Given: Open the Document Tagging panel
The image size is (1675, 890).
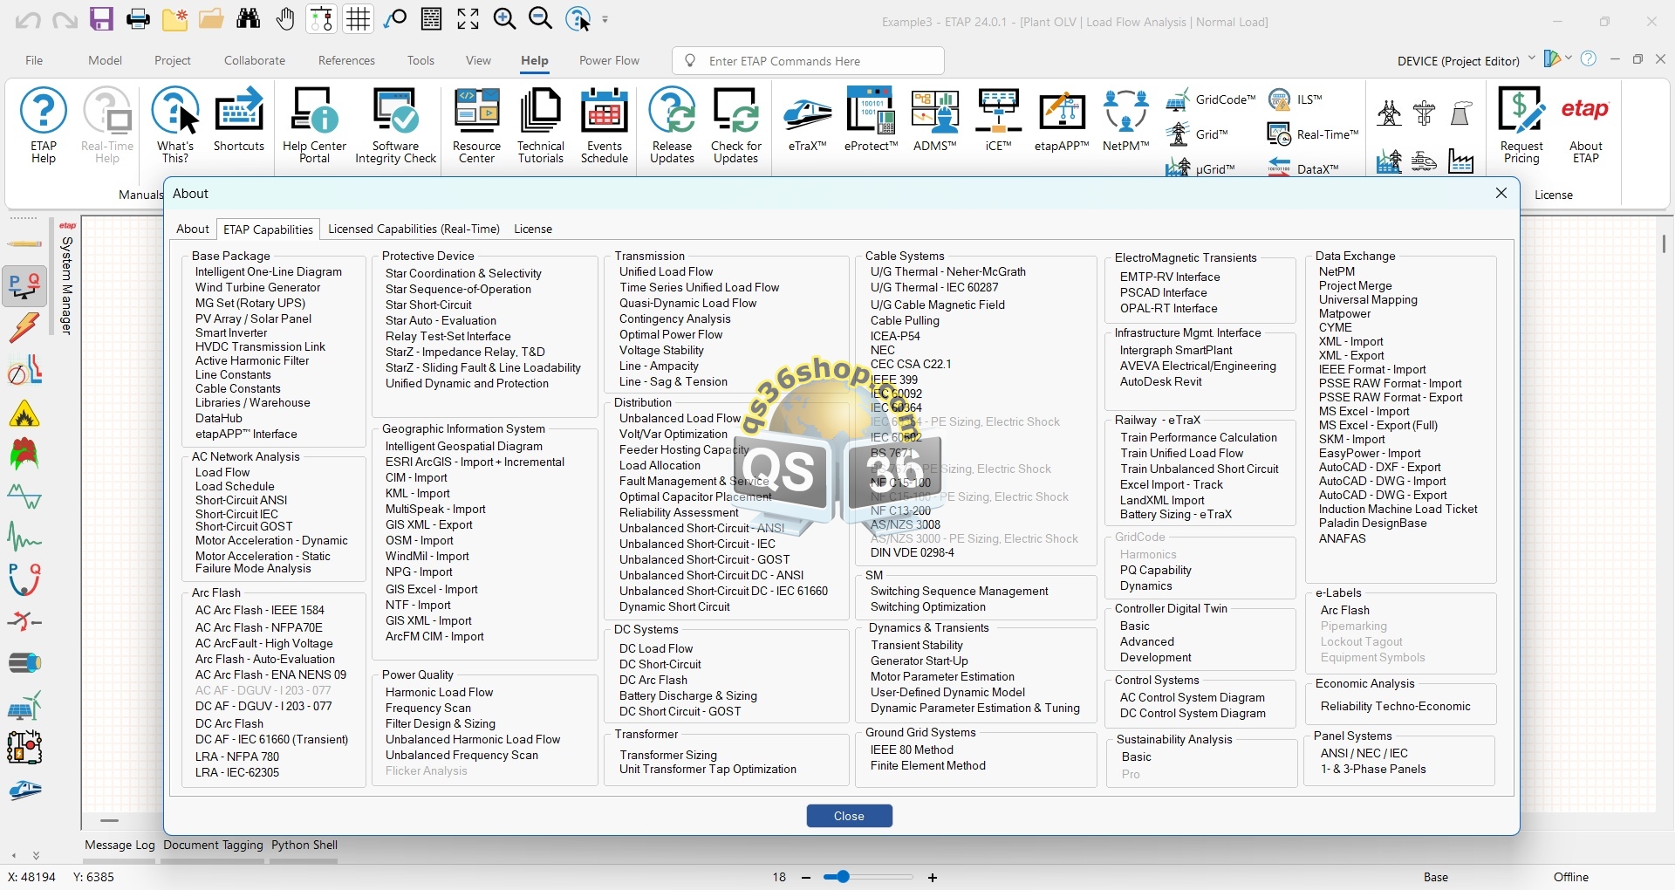Looking at the screenshot, I should tap(213, 845).
